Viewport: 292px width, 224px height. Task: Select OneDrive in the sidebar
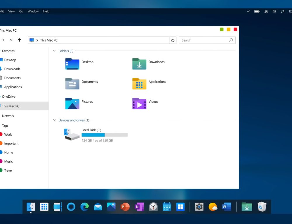tap(9, 97)
